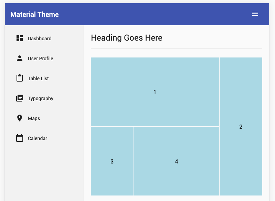Click the Material Theme title

[x=34, y=14]
